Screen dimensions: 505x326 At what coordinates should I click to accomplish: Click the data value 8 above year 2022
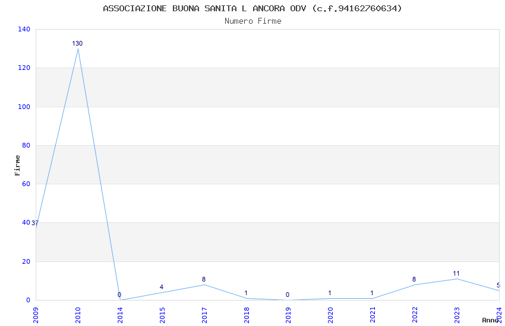[x=414, y=279]
